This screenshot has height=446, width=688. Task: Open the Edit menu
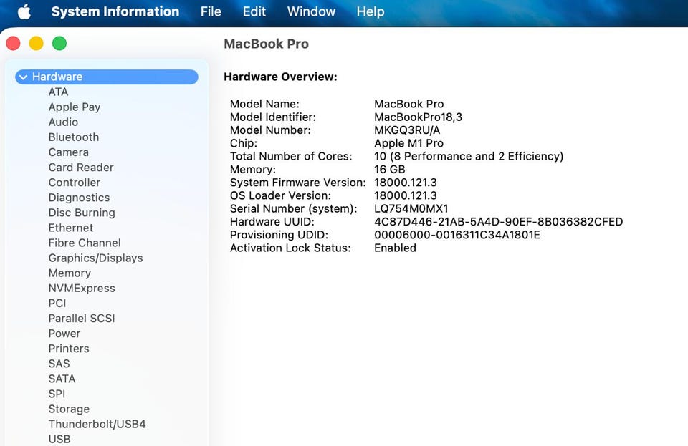(x=254, y=11)
